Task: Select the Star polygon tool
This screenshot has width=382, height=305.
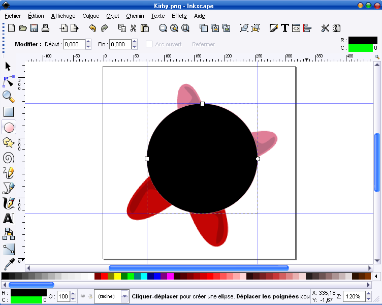Action: [9, 143]
